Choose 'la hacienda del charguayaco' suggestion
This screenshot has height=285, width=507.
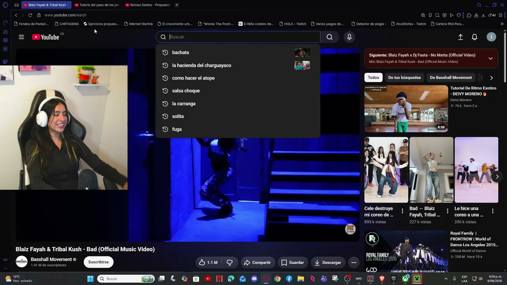click(x=238, y=65)
